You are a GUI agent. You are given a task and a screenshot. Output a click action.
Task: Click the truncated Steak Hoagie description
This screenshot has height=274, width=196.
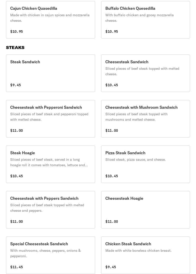(49, 162)
